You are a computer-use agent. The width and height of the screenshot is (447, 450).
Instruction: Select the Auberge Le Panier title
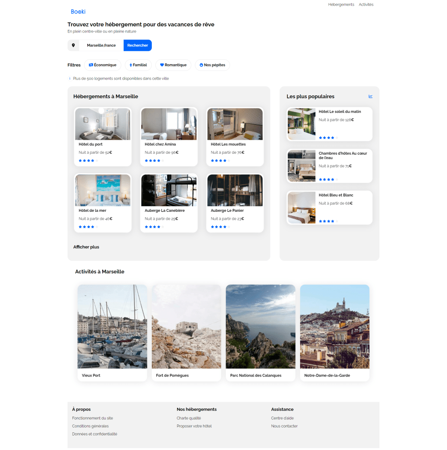227,210
